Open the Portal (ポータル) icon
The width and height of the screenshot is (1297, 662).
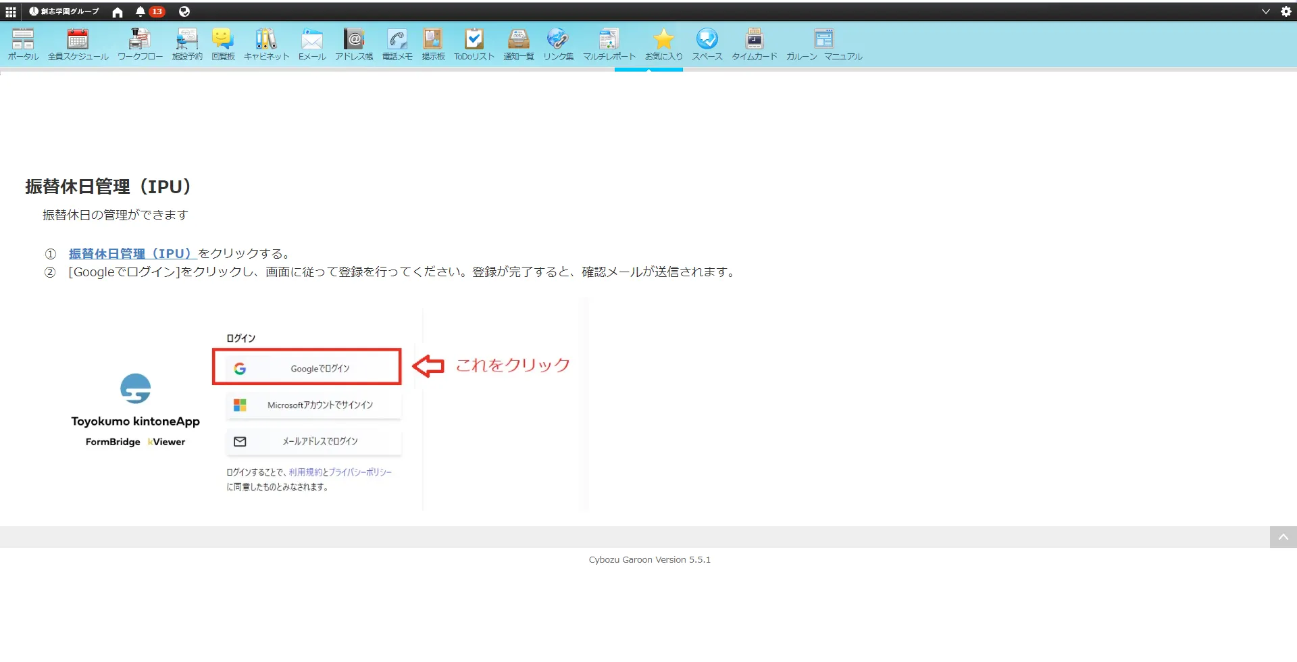click(23, 45)
